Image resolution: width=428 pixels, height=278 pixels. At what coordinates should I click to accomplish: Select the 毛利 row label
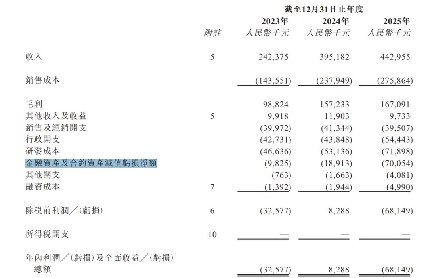[34, 104]
